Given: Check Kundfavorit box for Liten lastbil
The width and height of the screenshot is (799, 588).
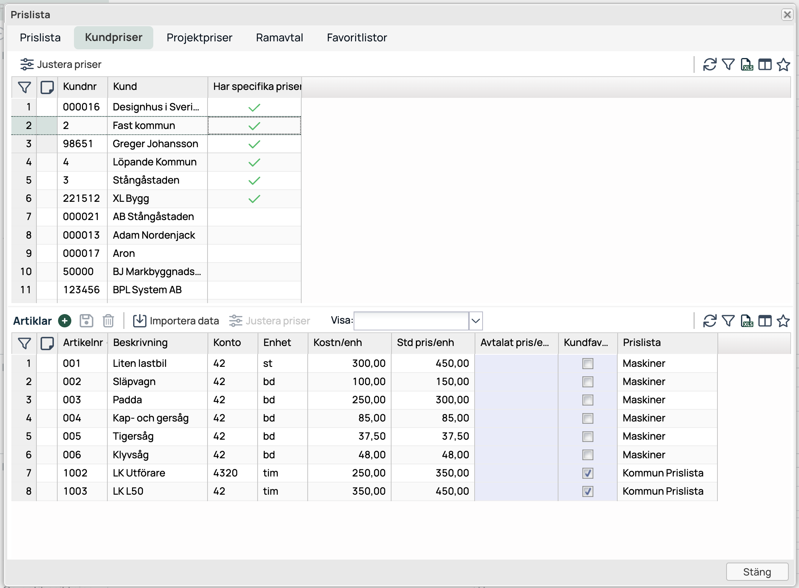Looking at the screenshot, I should 588,363.
